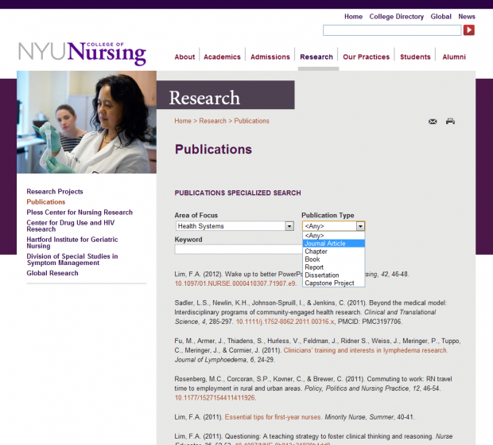Click the Publications breadcrumb link
Image resolution: width=493 pixels, height=445 pixels.
[251, 121]
